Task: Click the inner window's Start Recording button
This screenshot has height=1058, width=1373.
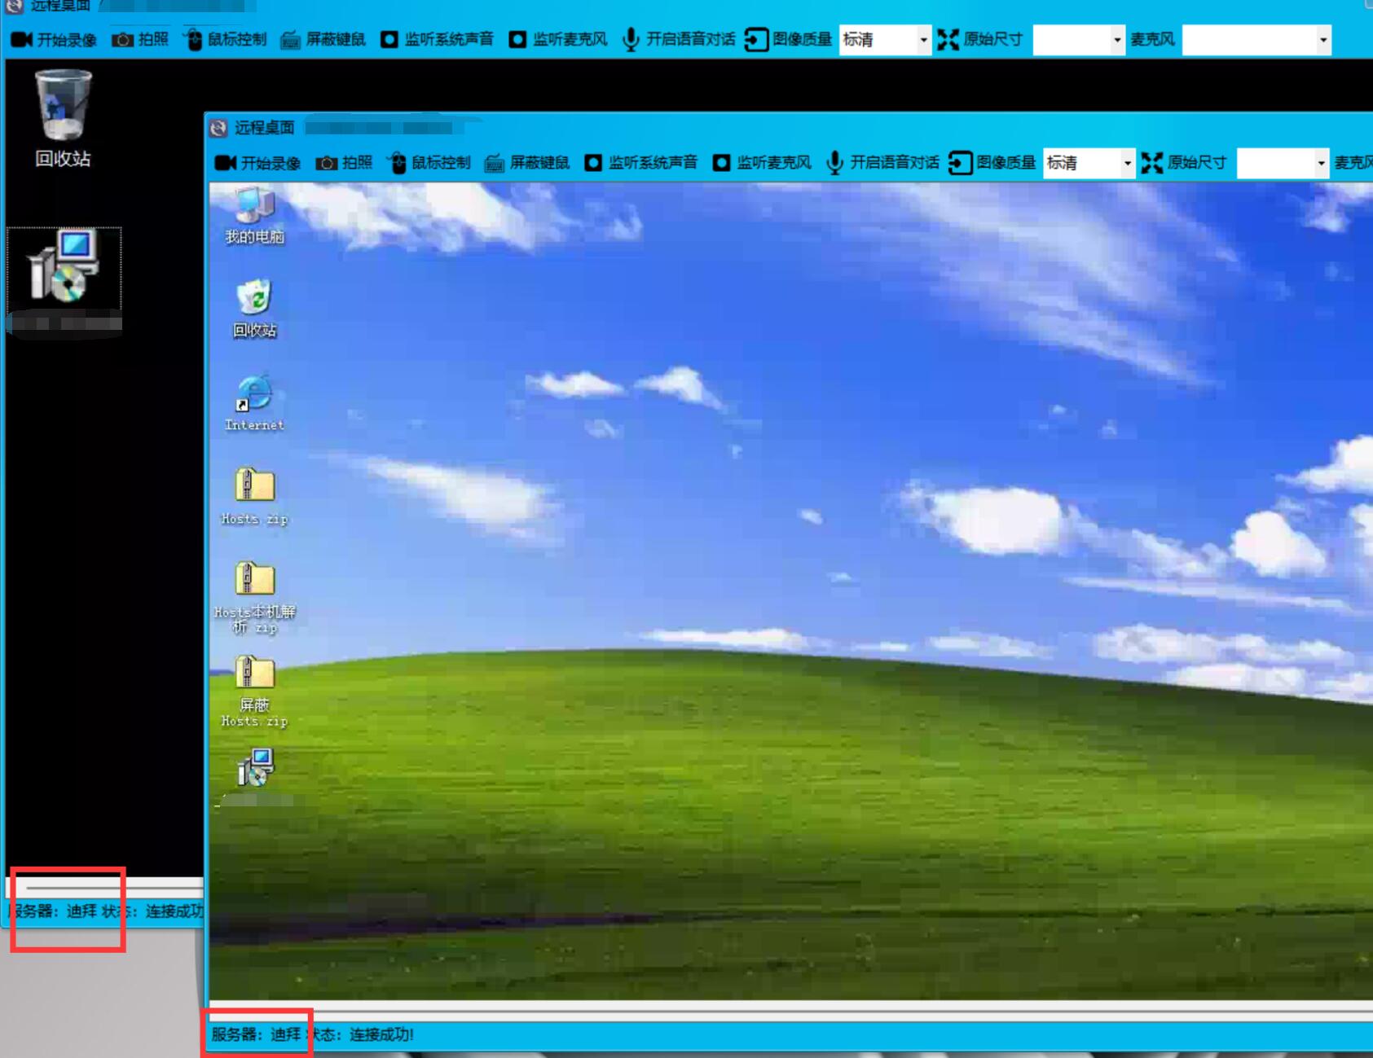Action: tap(257, 163)
